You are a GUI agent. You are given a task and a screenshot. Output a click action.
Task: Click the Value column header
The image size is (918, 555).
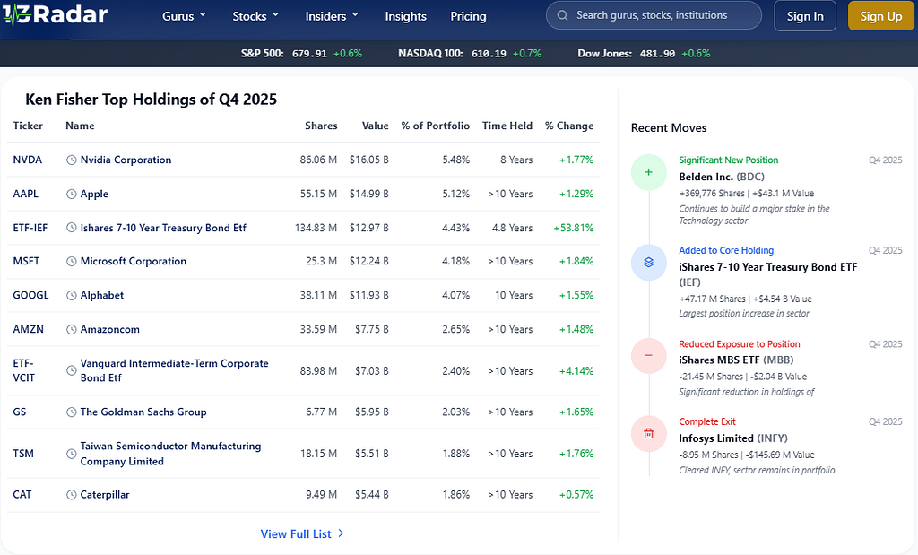point(376,126)
